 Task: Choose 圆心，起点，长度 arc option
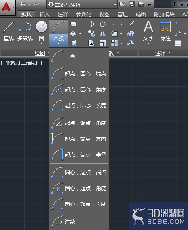pos(79,204)
